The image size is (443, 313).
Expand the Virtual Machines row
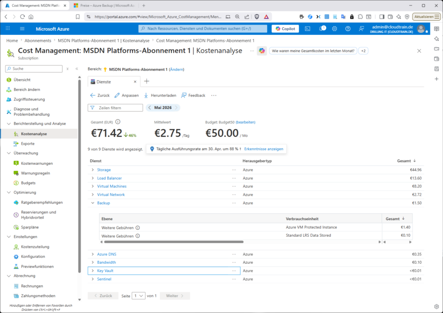coord(93,187)
